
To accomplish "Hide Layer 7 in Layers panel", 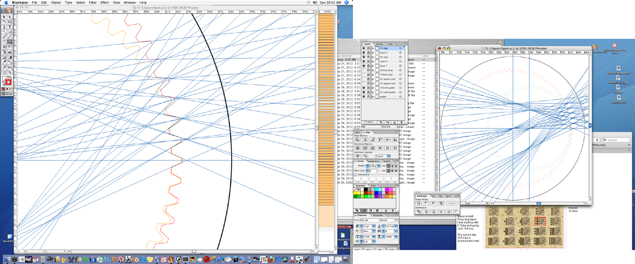I will tap(364, 65).
